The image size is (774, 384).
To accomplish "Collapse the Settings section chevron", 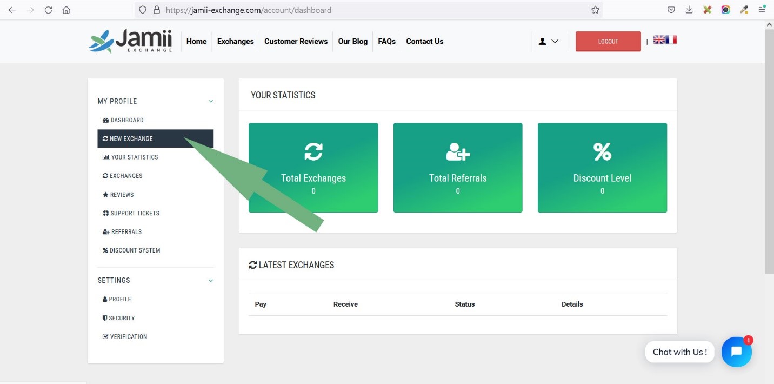I will click(x=211, y=281).
